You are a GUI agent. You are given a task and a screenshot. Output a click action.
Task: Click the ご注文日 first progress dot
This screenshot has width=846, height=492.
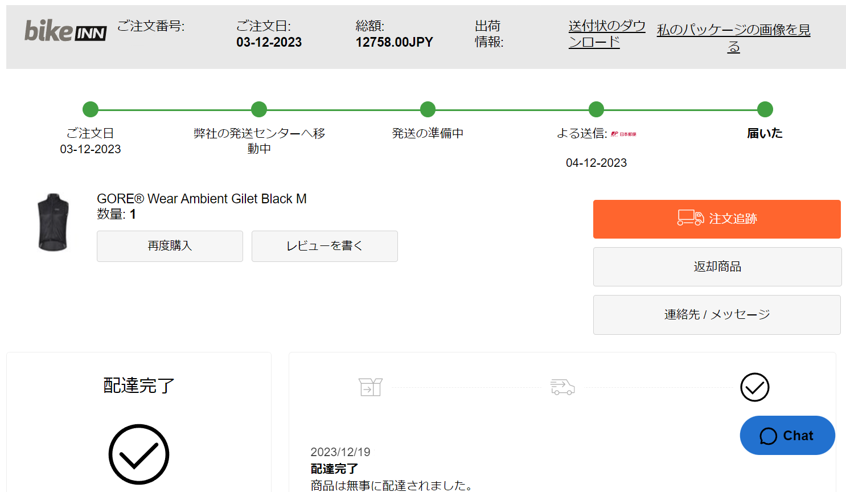pyautogui.click(x=91, y=109)
